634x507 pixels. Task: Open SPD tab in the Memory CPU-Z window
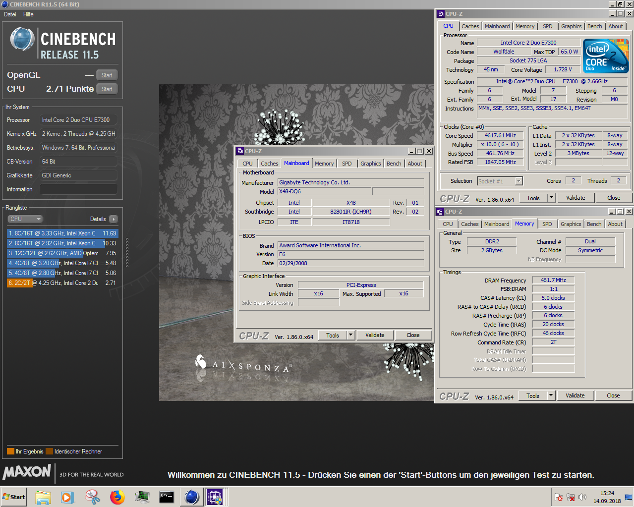[x=547, y=224]
